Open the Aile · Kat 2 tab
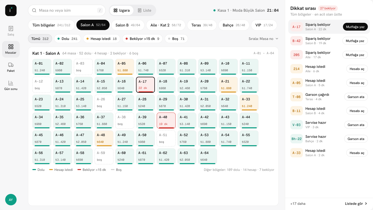Viewport: 373px width, 210px height. [166, 25]
